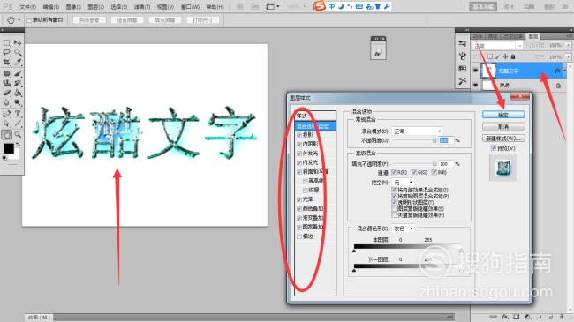Select the Paint Bucket tool
The height and width of the screenshot is (322, 574).
[18, 93]
